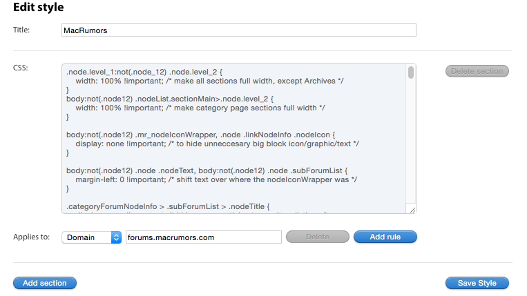The height and width of the screenshot is (296, 527).
Task: Click the CSS textarea scrollbar thumb
Action: tap(411, 72)
